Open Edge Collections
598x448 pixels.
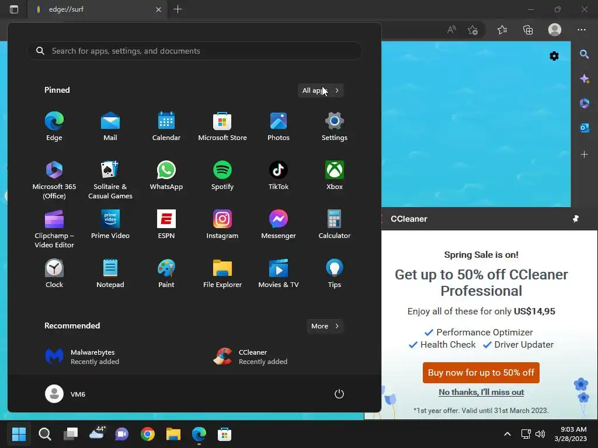pos(528,30)
